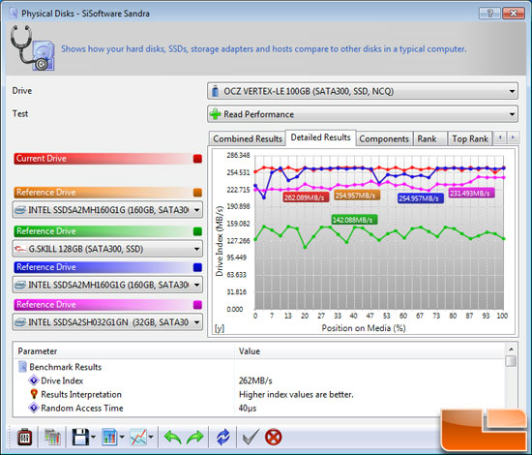Click the help question mark button

489,14
